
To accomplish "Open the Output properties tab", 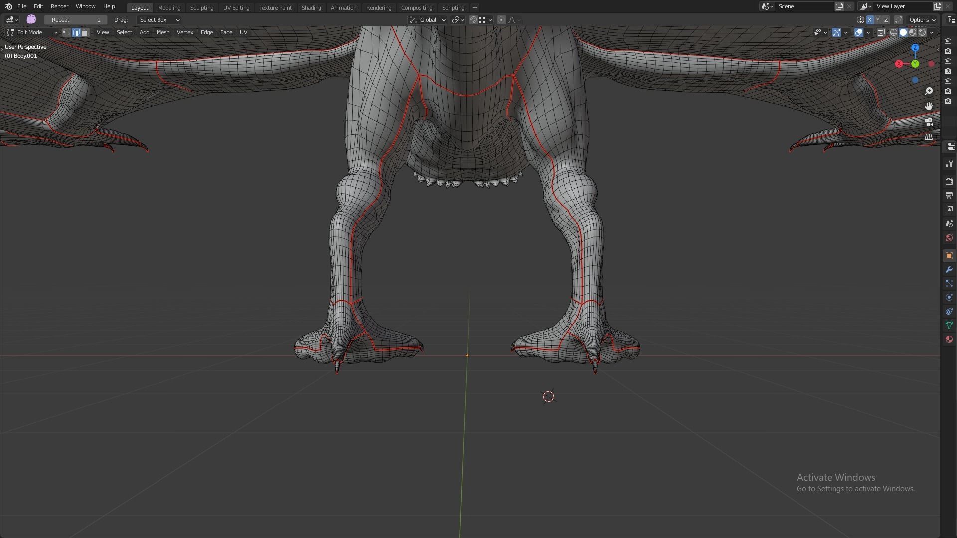I will [949, 196].
